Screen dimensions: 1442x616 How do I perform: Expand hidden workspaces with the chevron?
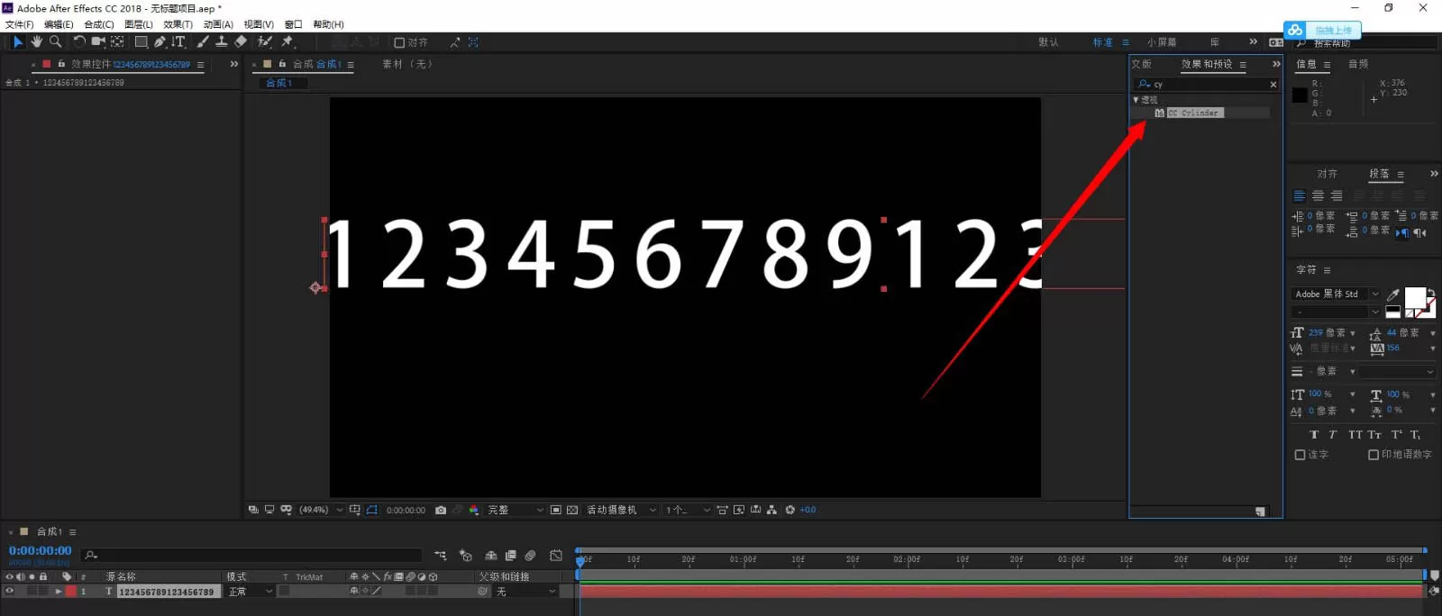1253,41
